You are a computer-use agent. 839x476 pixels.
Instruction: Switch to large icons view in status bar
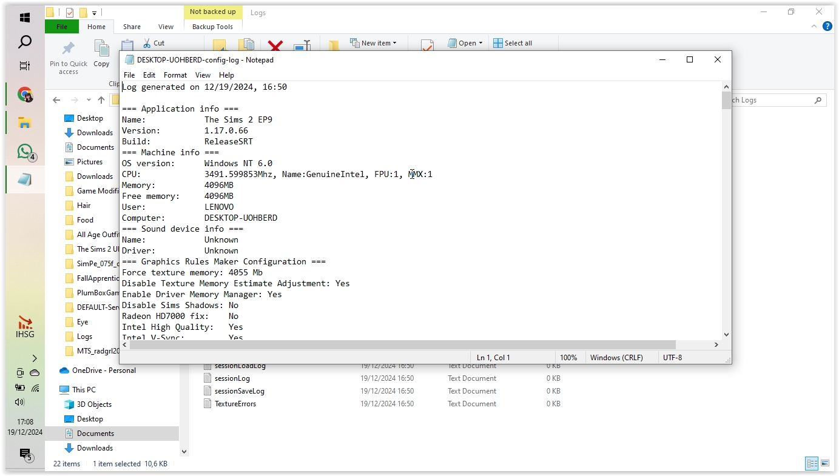coord(825,464)
